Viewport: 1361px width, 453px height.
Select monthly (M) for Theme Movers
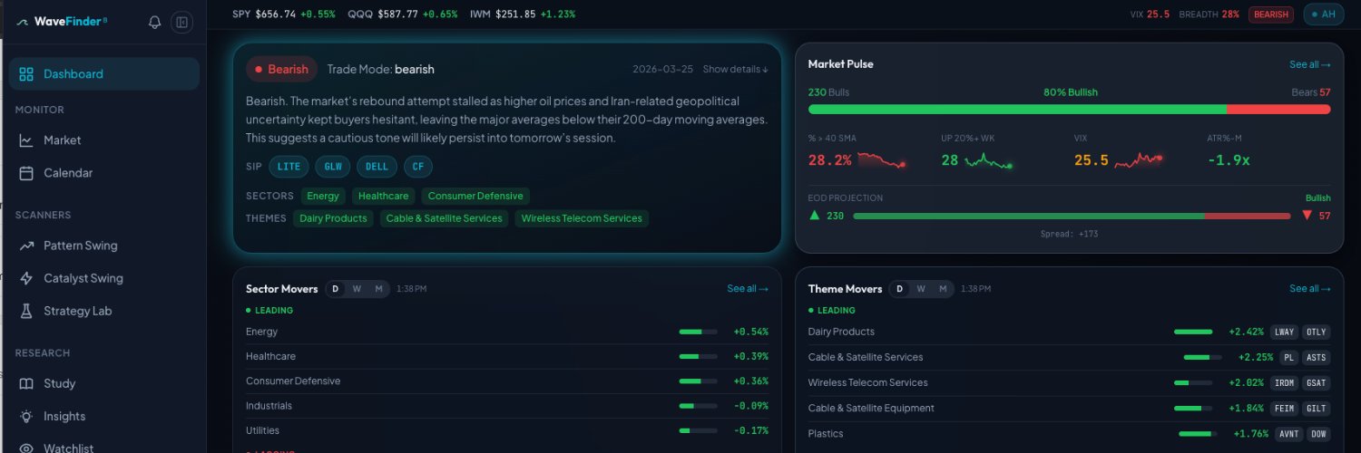943,289
